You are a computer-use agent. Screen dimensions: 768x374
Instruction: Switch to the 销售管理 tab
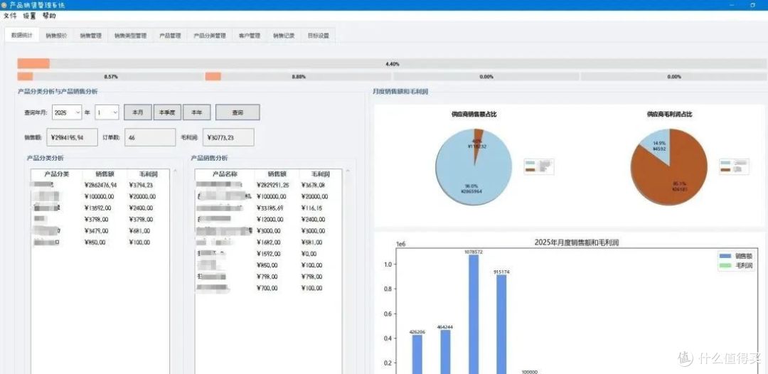(90, 36)
